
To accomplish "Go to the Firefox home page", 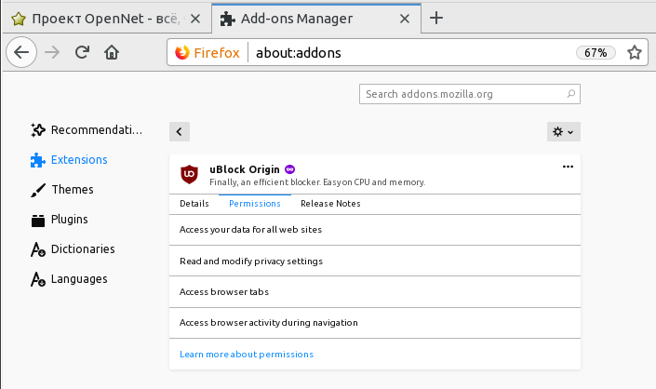I will pyautogui.click(x=111, y=53).
